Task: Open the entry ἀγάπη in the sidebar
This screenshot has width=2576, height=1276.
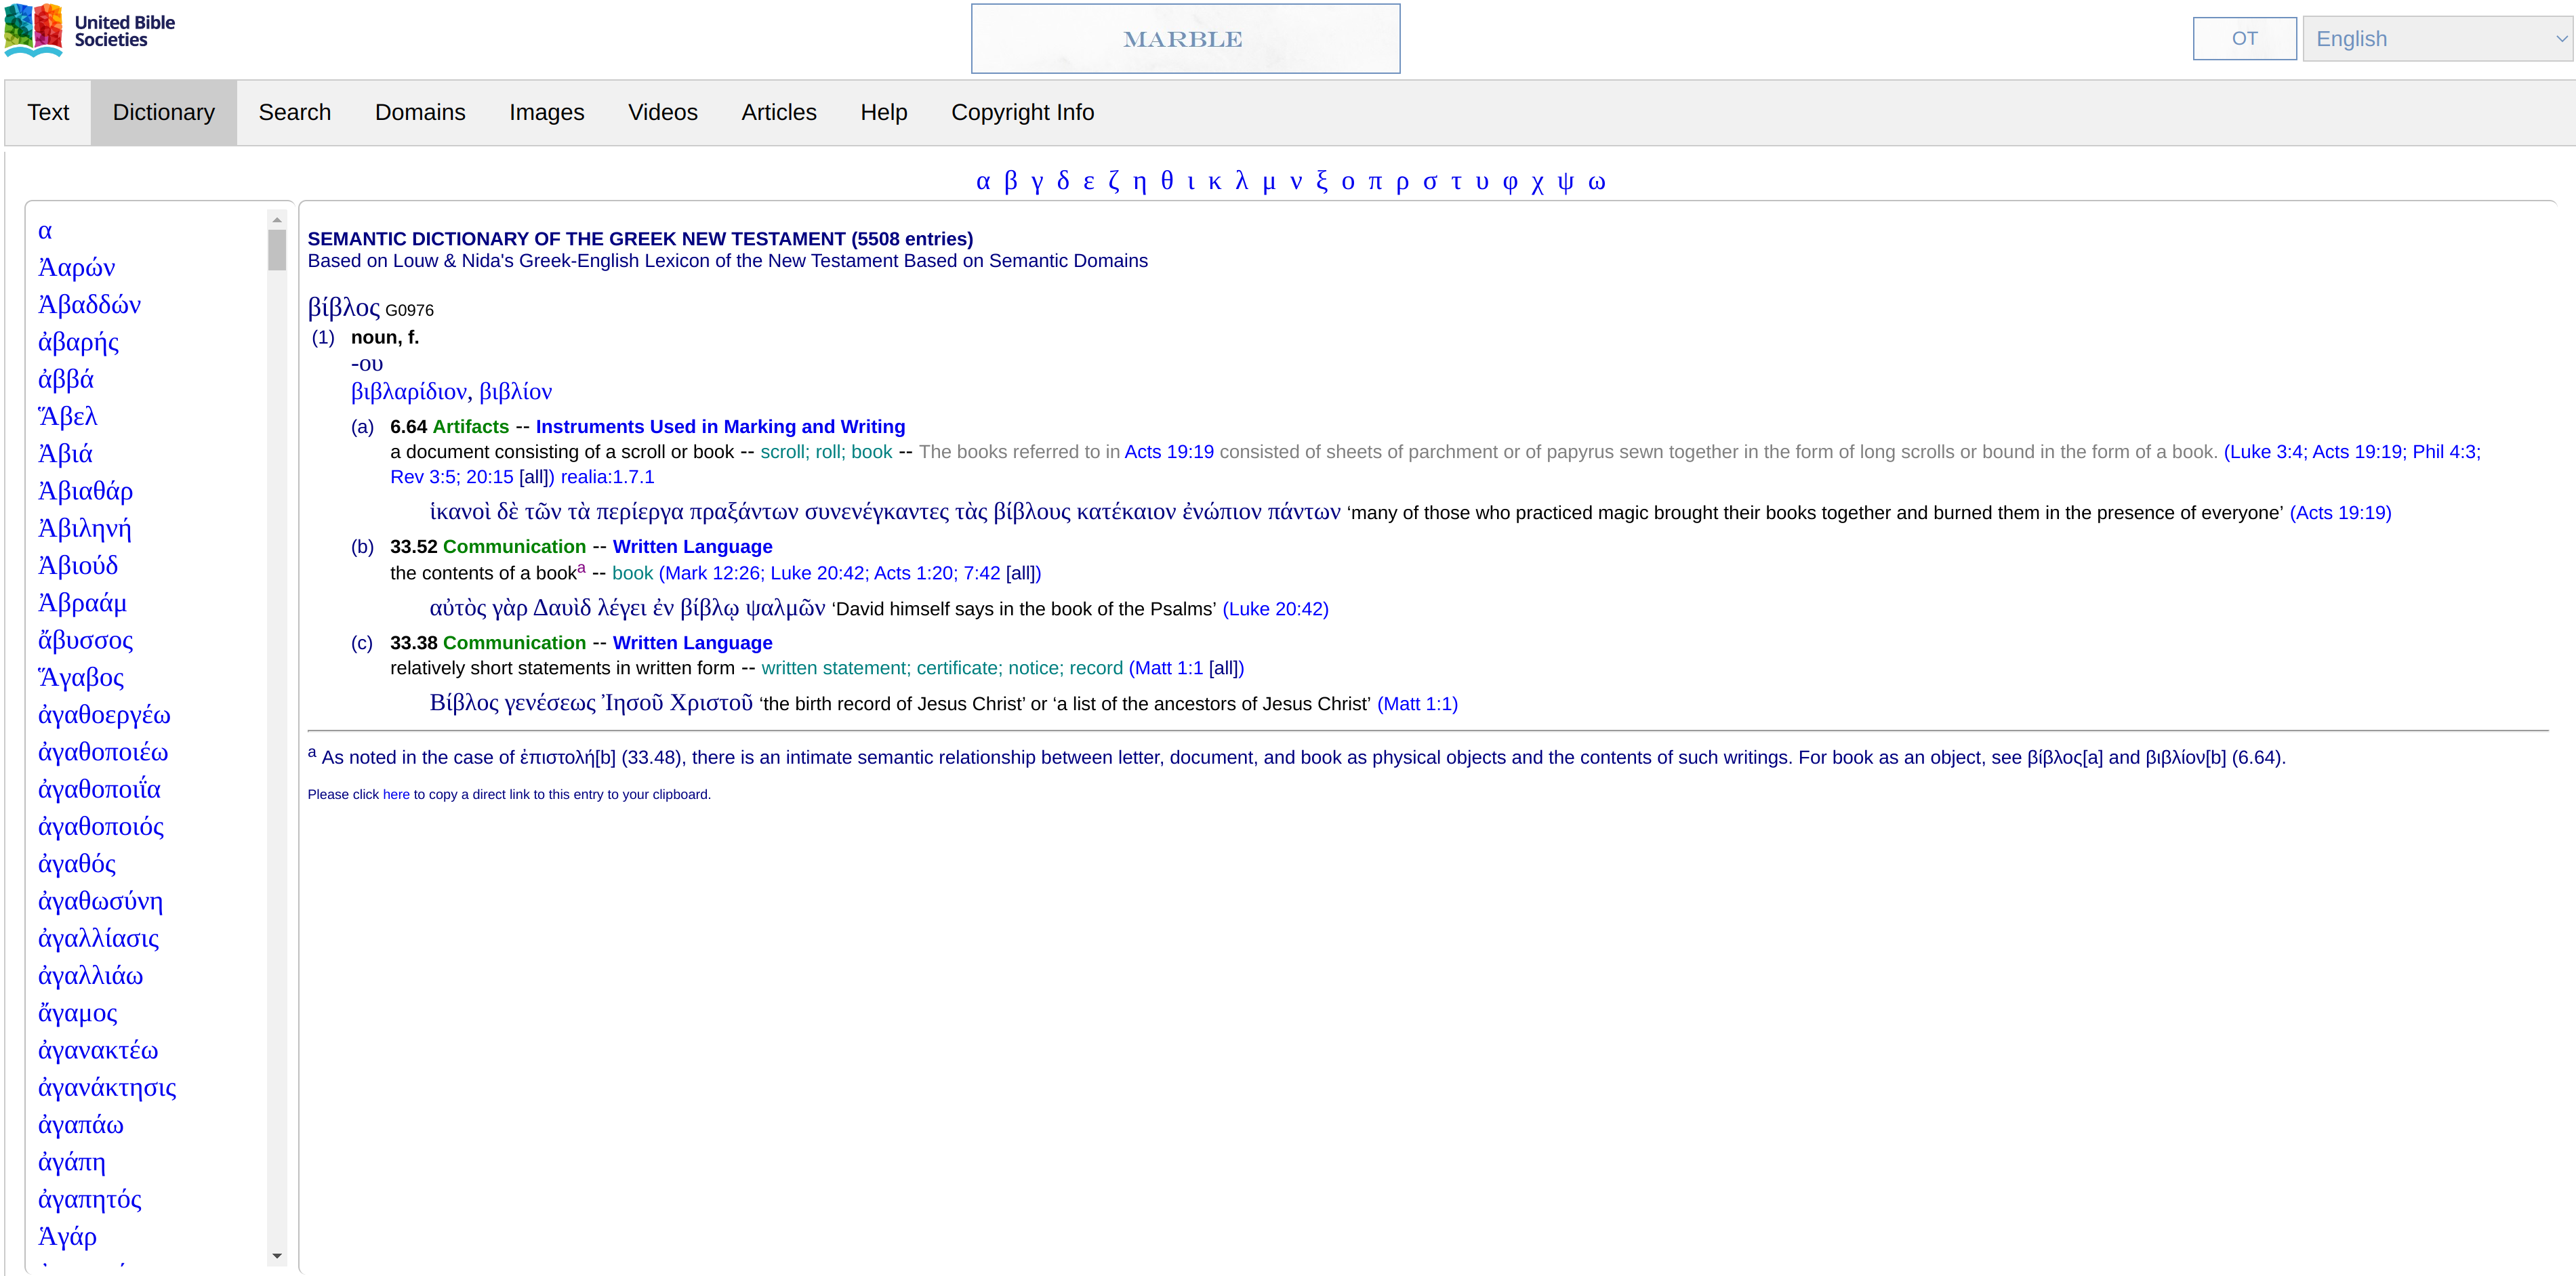Action: click(71, 1162)
